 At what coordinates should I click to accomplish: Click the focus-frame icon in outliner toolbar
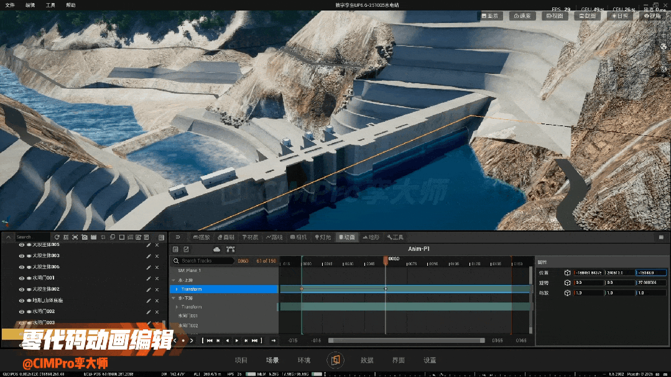click(x=75, y=237)
